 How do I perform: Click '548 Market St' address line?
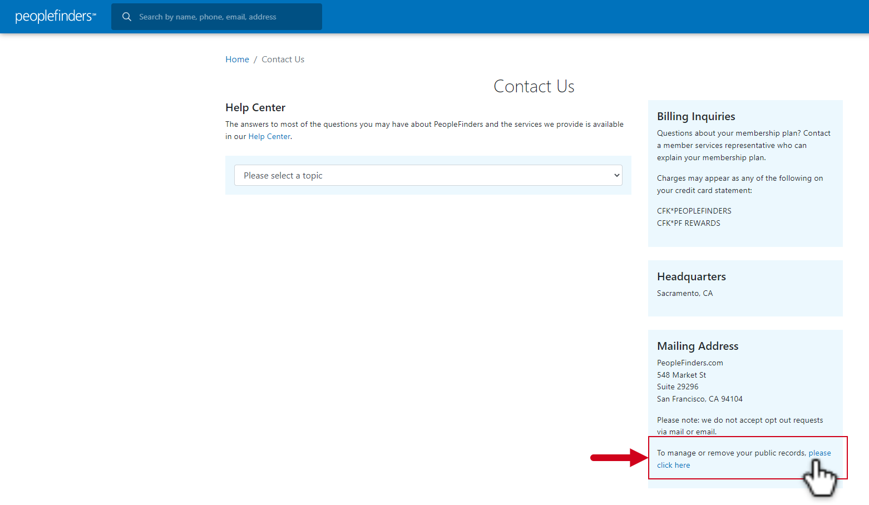tap(682, 375)
